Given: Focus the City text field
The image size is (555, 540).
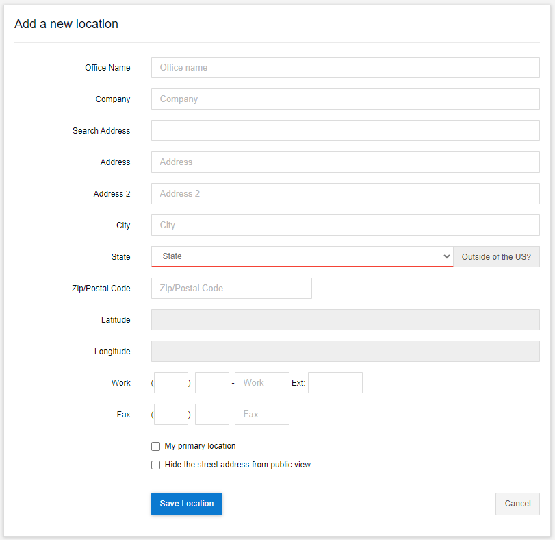Looking at the screenshot, I should 345,225.
